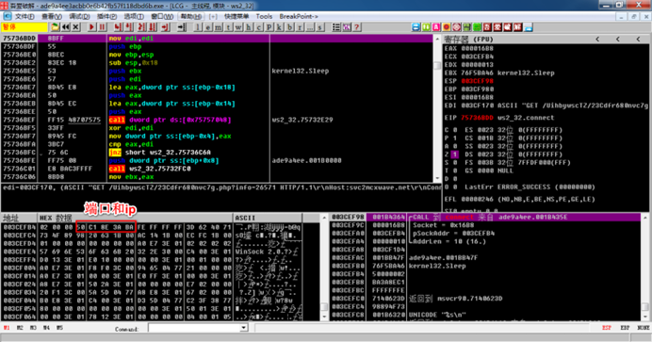Click the [+] menu bar item
This screenshot has width=652, height=342.
[x=213, y=16]
